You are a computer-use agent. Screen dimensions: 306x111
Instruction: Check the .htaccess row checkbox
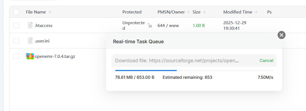16,25
